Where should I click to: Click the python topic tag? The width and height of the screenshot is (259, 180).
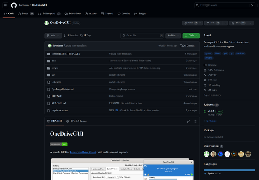pyautogui.click(x=208, y=53)
